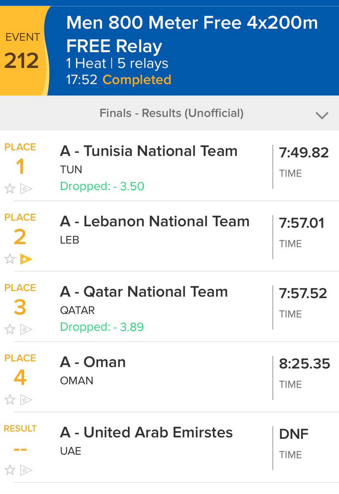This screenshot has width=339, height=494.
Task: Tap the flag icon for Oman
Action: click(x=26, y=400)
